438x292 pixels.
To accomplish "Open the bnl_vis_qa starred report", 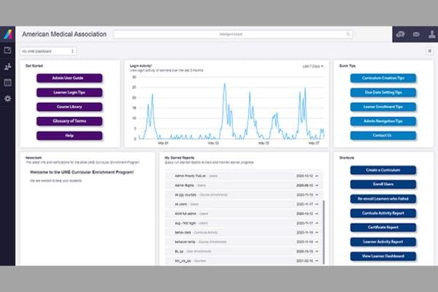I will (x=243, y=261).
